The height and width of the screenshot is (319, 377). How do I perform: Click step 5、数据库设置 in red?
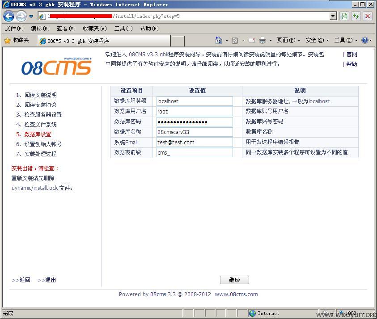[34, 134]
